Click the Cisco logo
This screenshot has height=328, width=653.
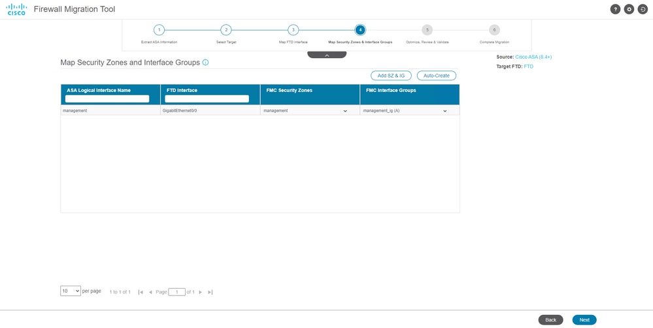[x=16, y=9]
